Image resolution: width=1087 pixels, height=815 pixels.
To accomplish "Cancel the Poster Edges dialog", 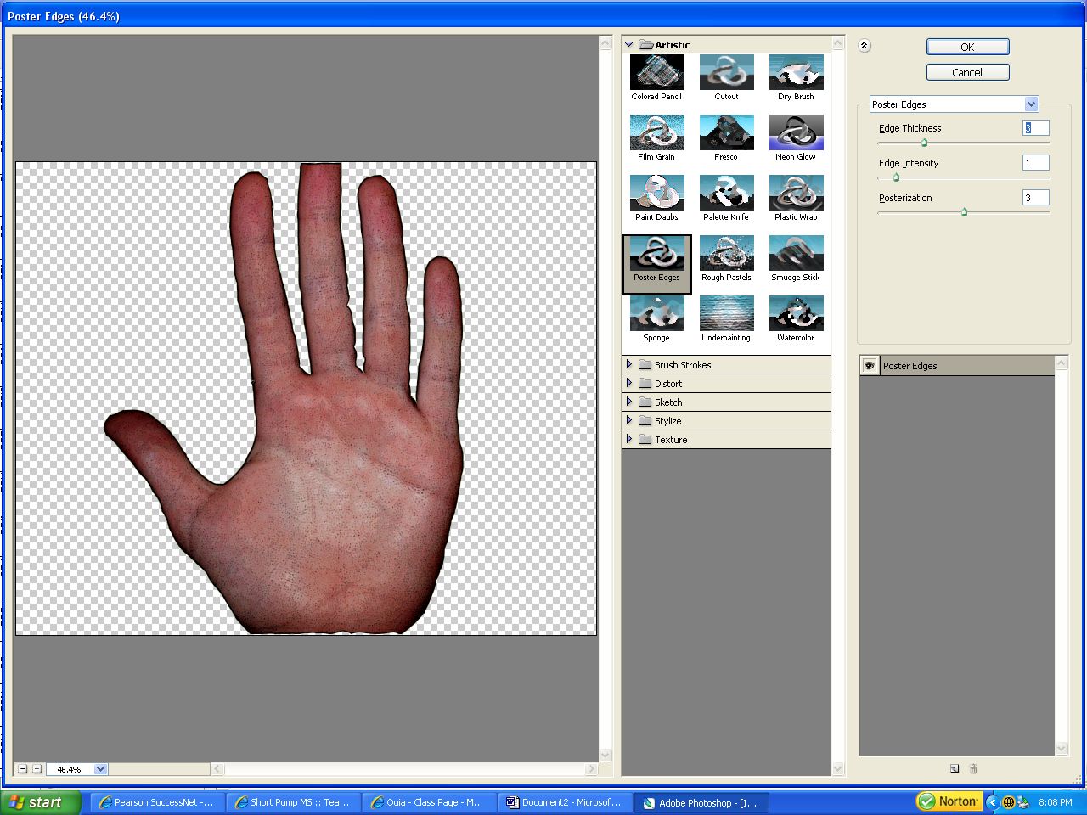I will pos(967,72).
